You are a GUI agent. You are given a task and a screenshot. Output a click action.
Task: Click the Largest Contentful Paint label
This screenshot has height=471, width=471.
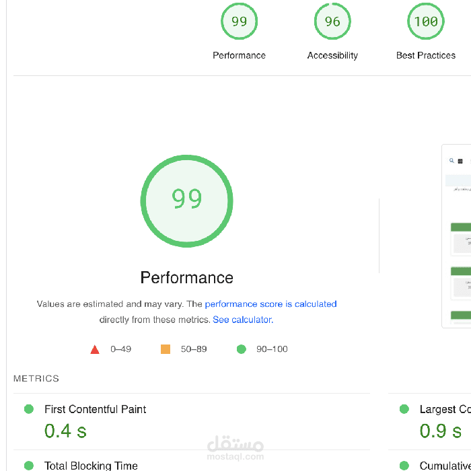click(445, 409)
